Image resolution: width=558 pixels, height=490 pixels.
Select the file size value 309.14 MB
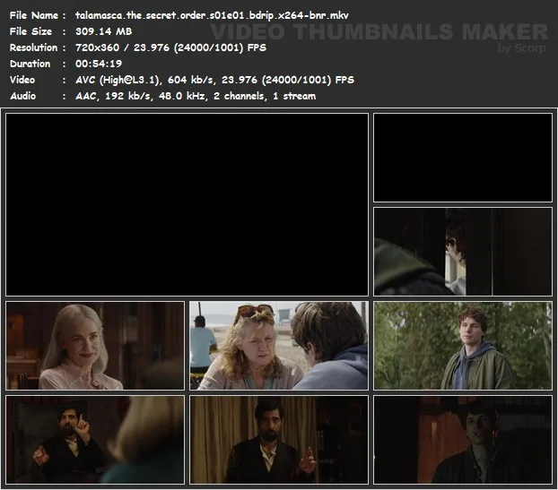point(103,31)
